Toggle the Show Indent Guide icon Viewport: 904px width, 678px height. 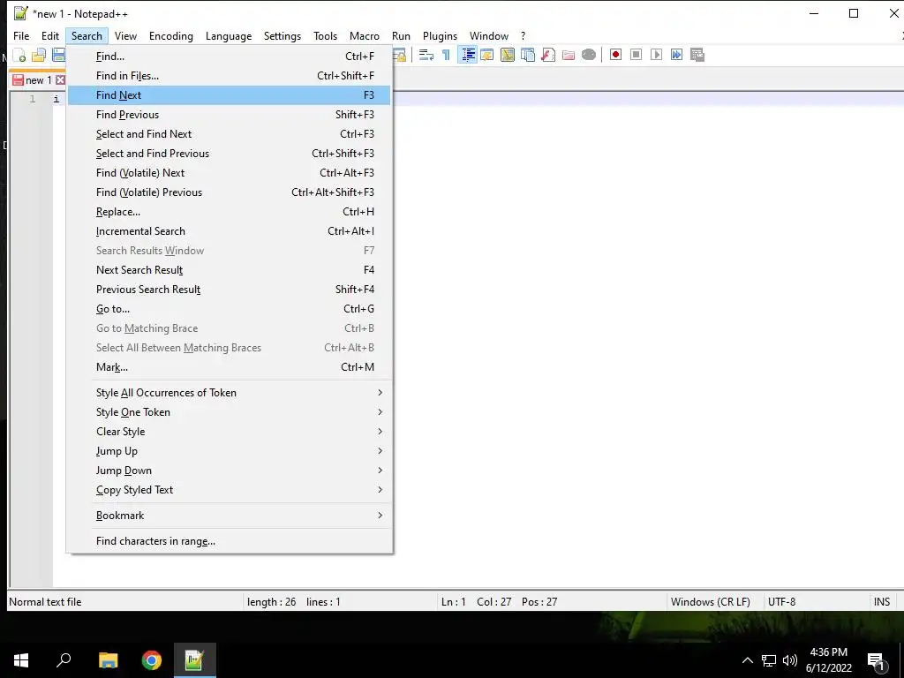pyautogui.click(x=468, y=55)
